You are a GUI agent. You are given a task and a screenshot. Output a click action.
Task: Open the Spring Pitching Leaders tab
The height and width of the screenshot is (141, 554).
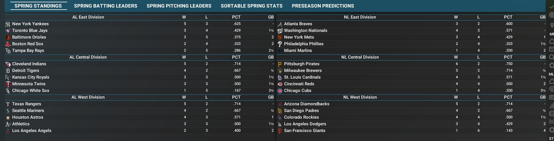179,6
